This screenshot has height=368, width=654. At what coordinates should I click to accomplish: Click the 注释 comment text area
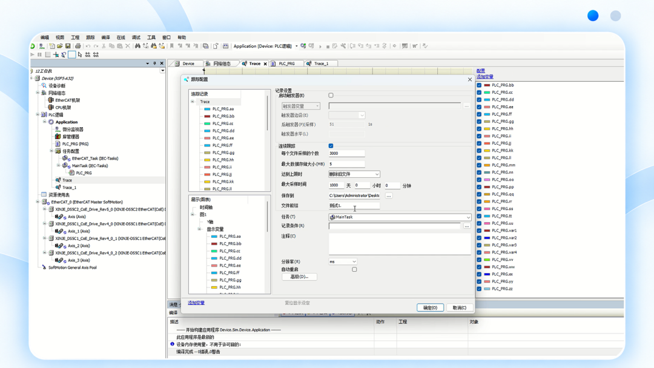coord(400,244)
